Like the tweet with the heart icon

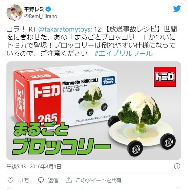point(11,180)
